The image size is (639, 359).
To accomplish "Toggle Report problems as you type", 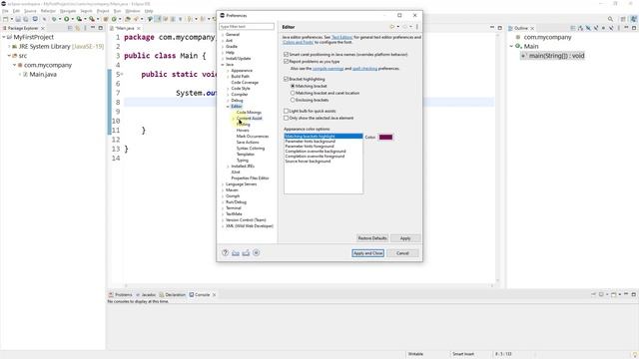I will click(287, 62).
